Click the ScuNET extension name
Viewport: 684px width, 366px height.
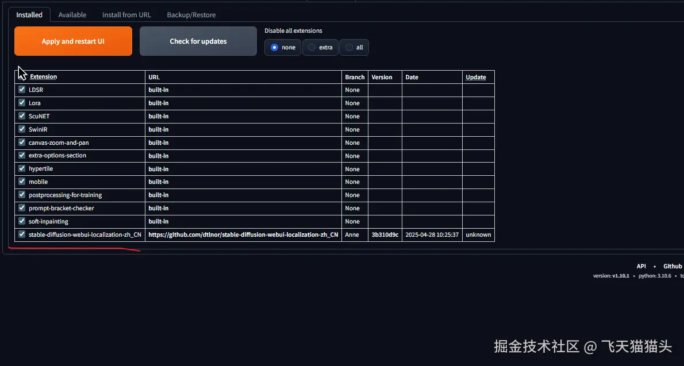coord(39,116)
